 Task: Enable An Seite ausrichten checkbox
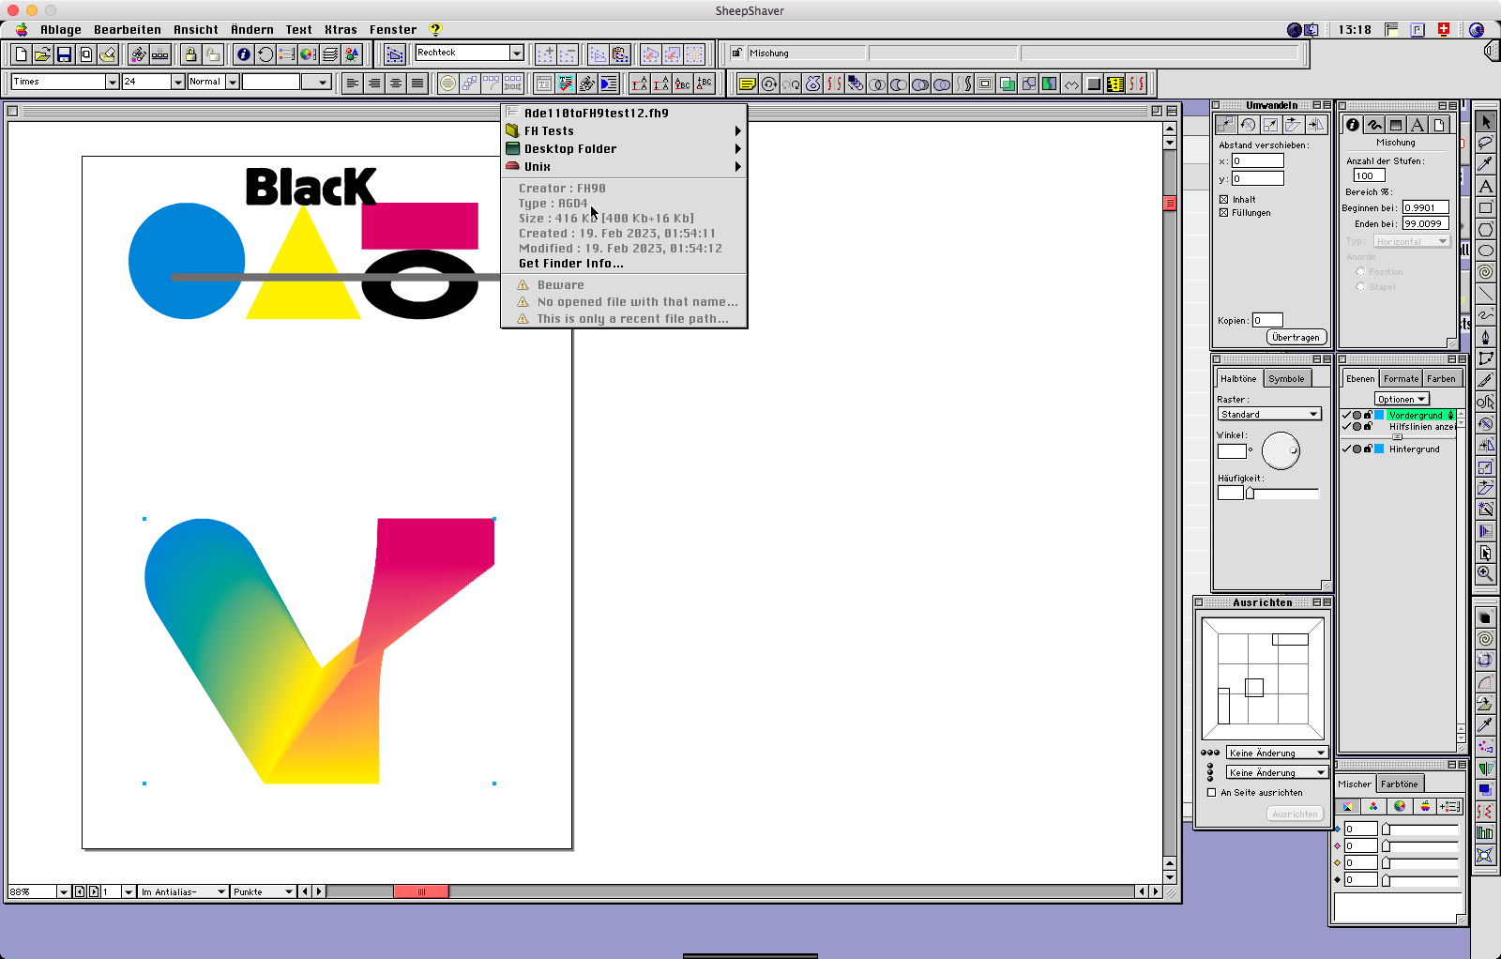point(1211,793)
